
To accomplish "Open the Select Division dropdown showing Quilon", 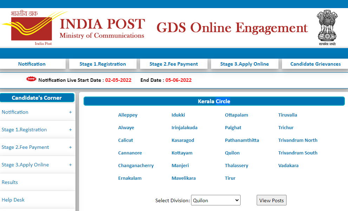I will (x=216, y=200).
